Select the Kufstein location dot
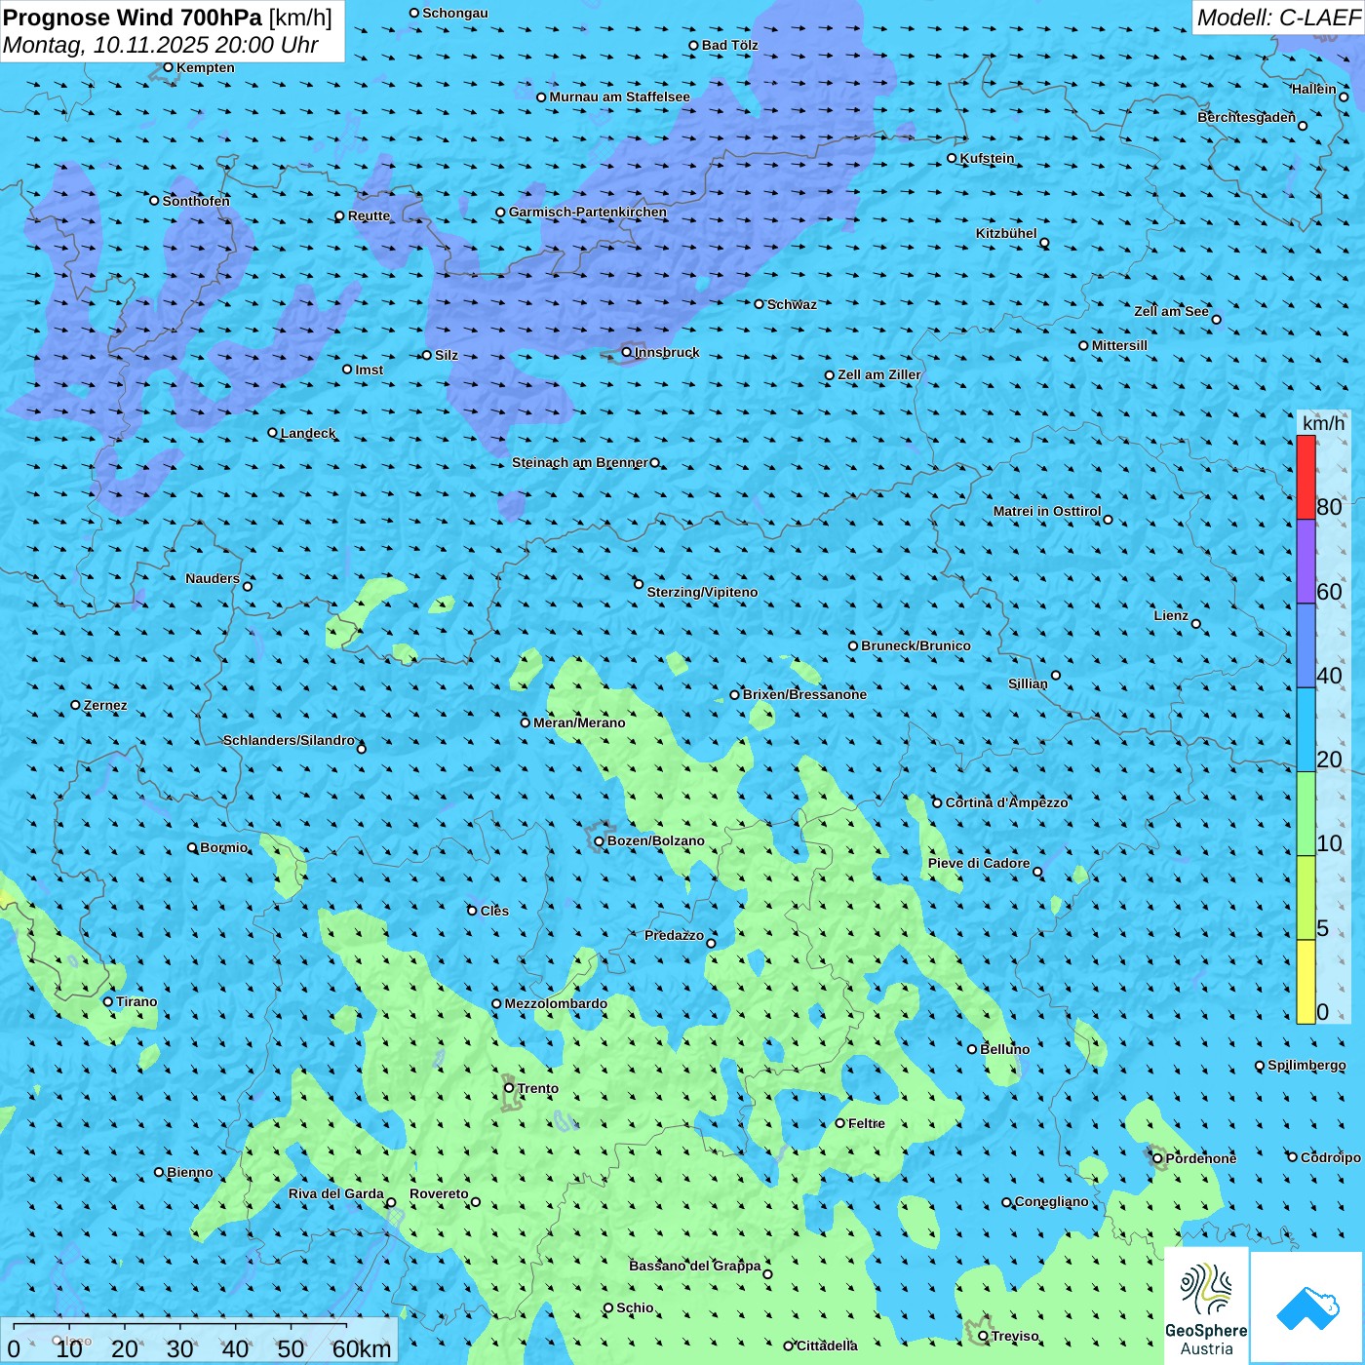This screenshot has height=1365, width=1365. pos(952,158)
